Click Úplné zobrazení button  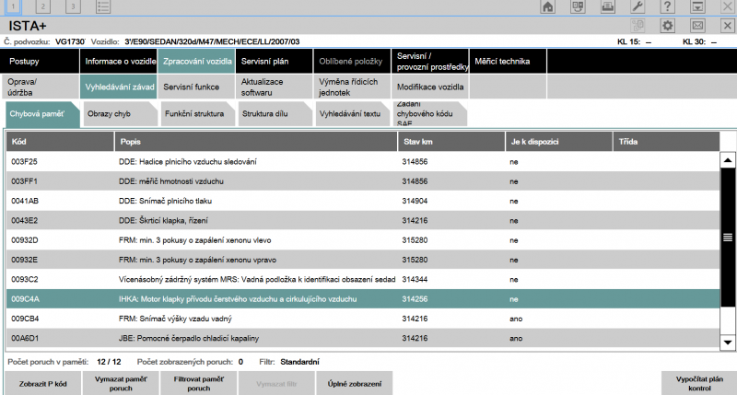[x=355, y=384]
